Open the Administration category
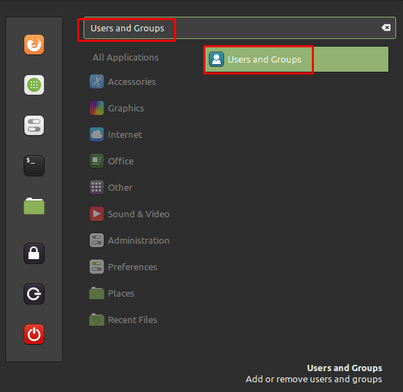The width and height of the screenshot is (403, 392). [129, 241]
